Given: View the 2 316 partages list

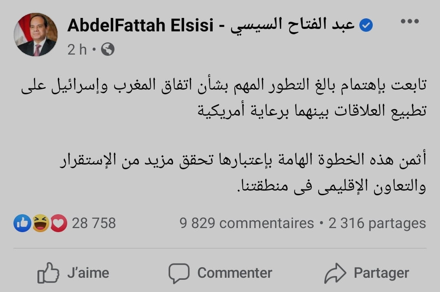Looking at the screenshot, I should [377, 223].
